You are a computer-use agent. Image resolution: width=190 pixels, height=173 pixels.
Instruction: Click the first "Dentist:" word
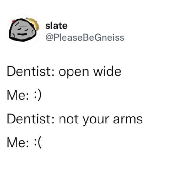click(x=30, y=71)
